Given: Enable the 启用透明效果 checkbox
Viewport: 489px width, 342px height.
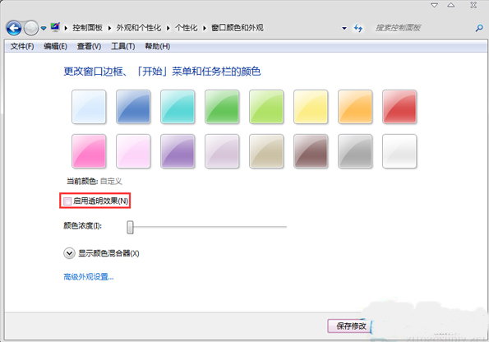Looking at the screenshot, I should pos(67,201).
